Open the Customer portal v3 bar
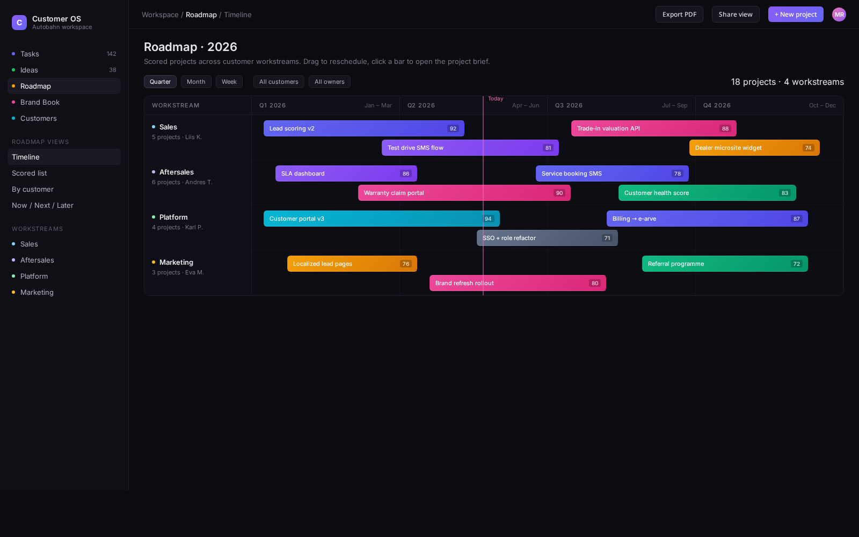The height and width of the screenshot is (537, 859). coord(382,219)
